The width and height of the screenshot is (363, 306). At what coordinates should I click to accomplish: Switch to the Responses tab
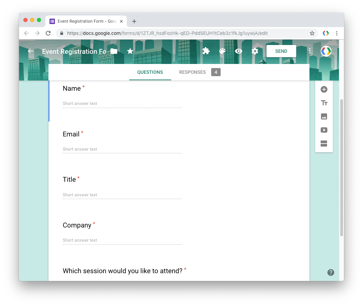click(x=192, y=72)
